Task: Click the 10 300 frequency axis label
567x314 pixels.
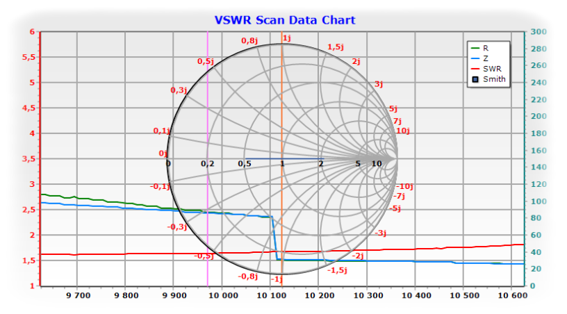Action: click(x=368, y=295)
